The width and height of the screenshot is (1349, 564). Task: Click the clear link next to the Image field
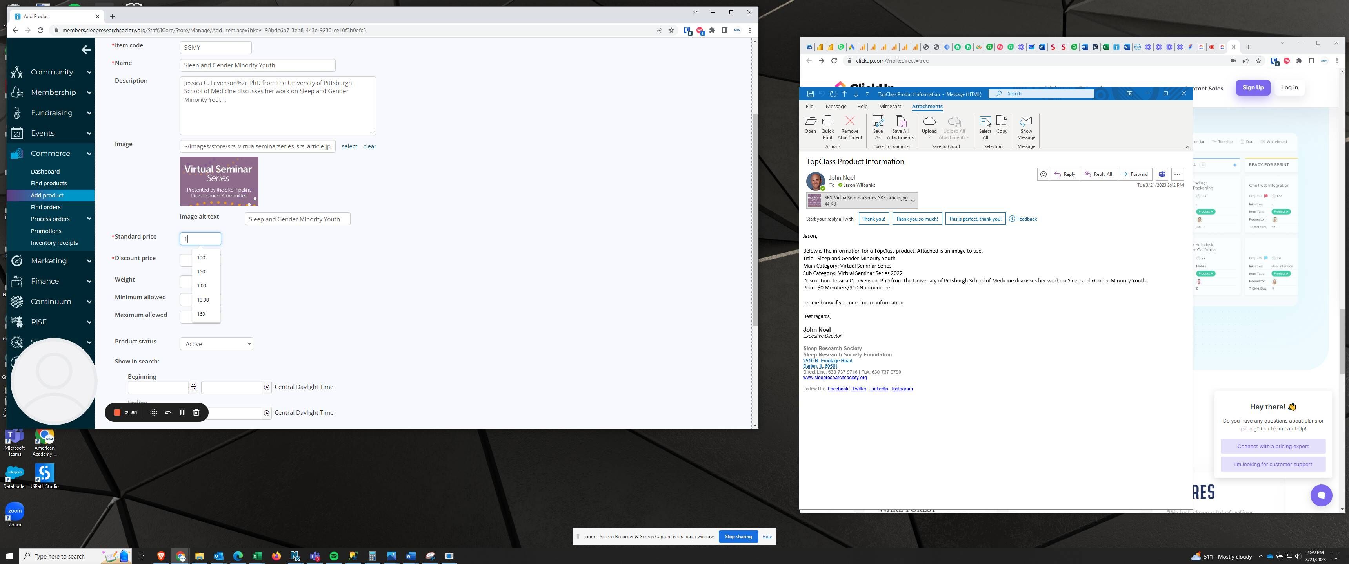370,146
